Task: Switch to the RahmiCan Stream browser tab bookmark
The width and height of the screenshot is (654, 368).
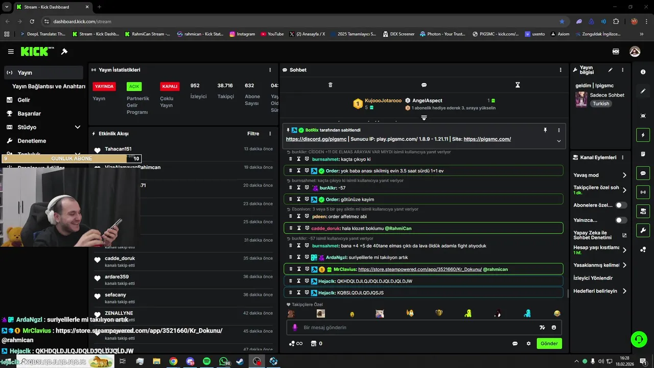Action: tap(147, 34)
